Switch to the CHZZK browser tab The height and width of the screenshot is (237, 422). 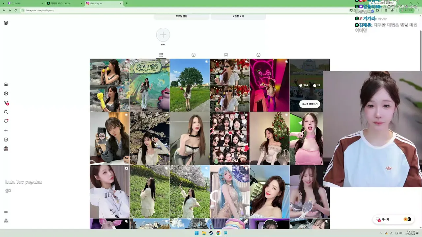pos(64,3)
